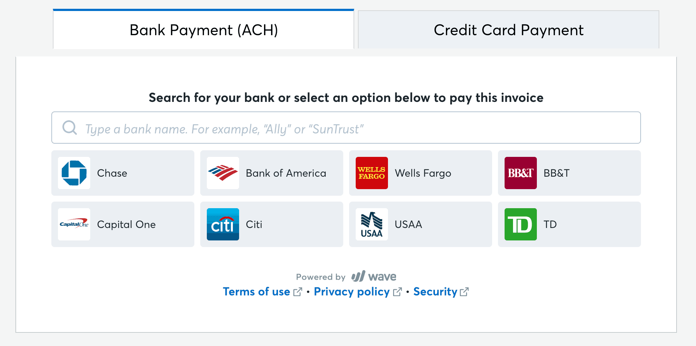Select the Bank Payment (ACH) tab

point(204,30)
